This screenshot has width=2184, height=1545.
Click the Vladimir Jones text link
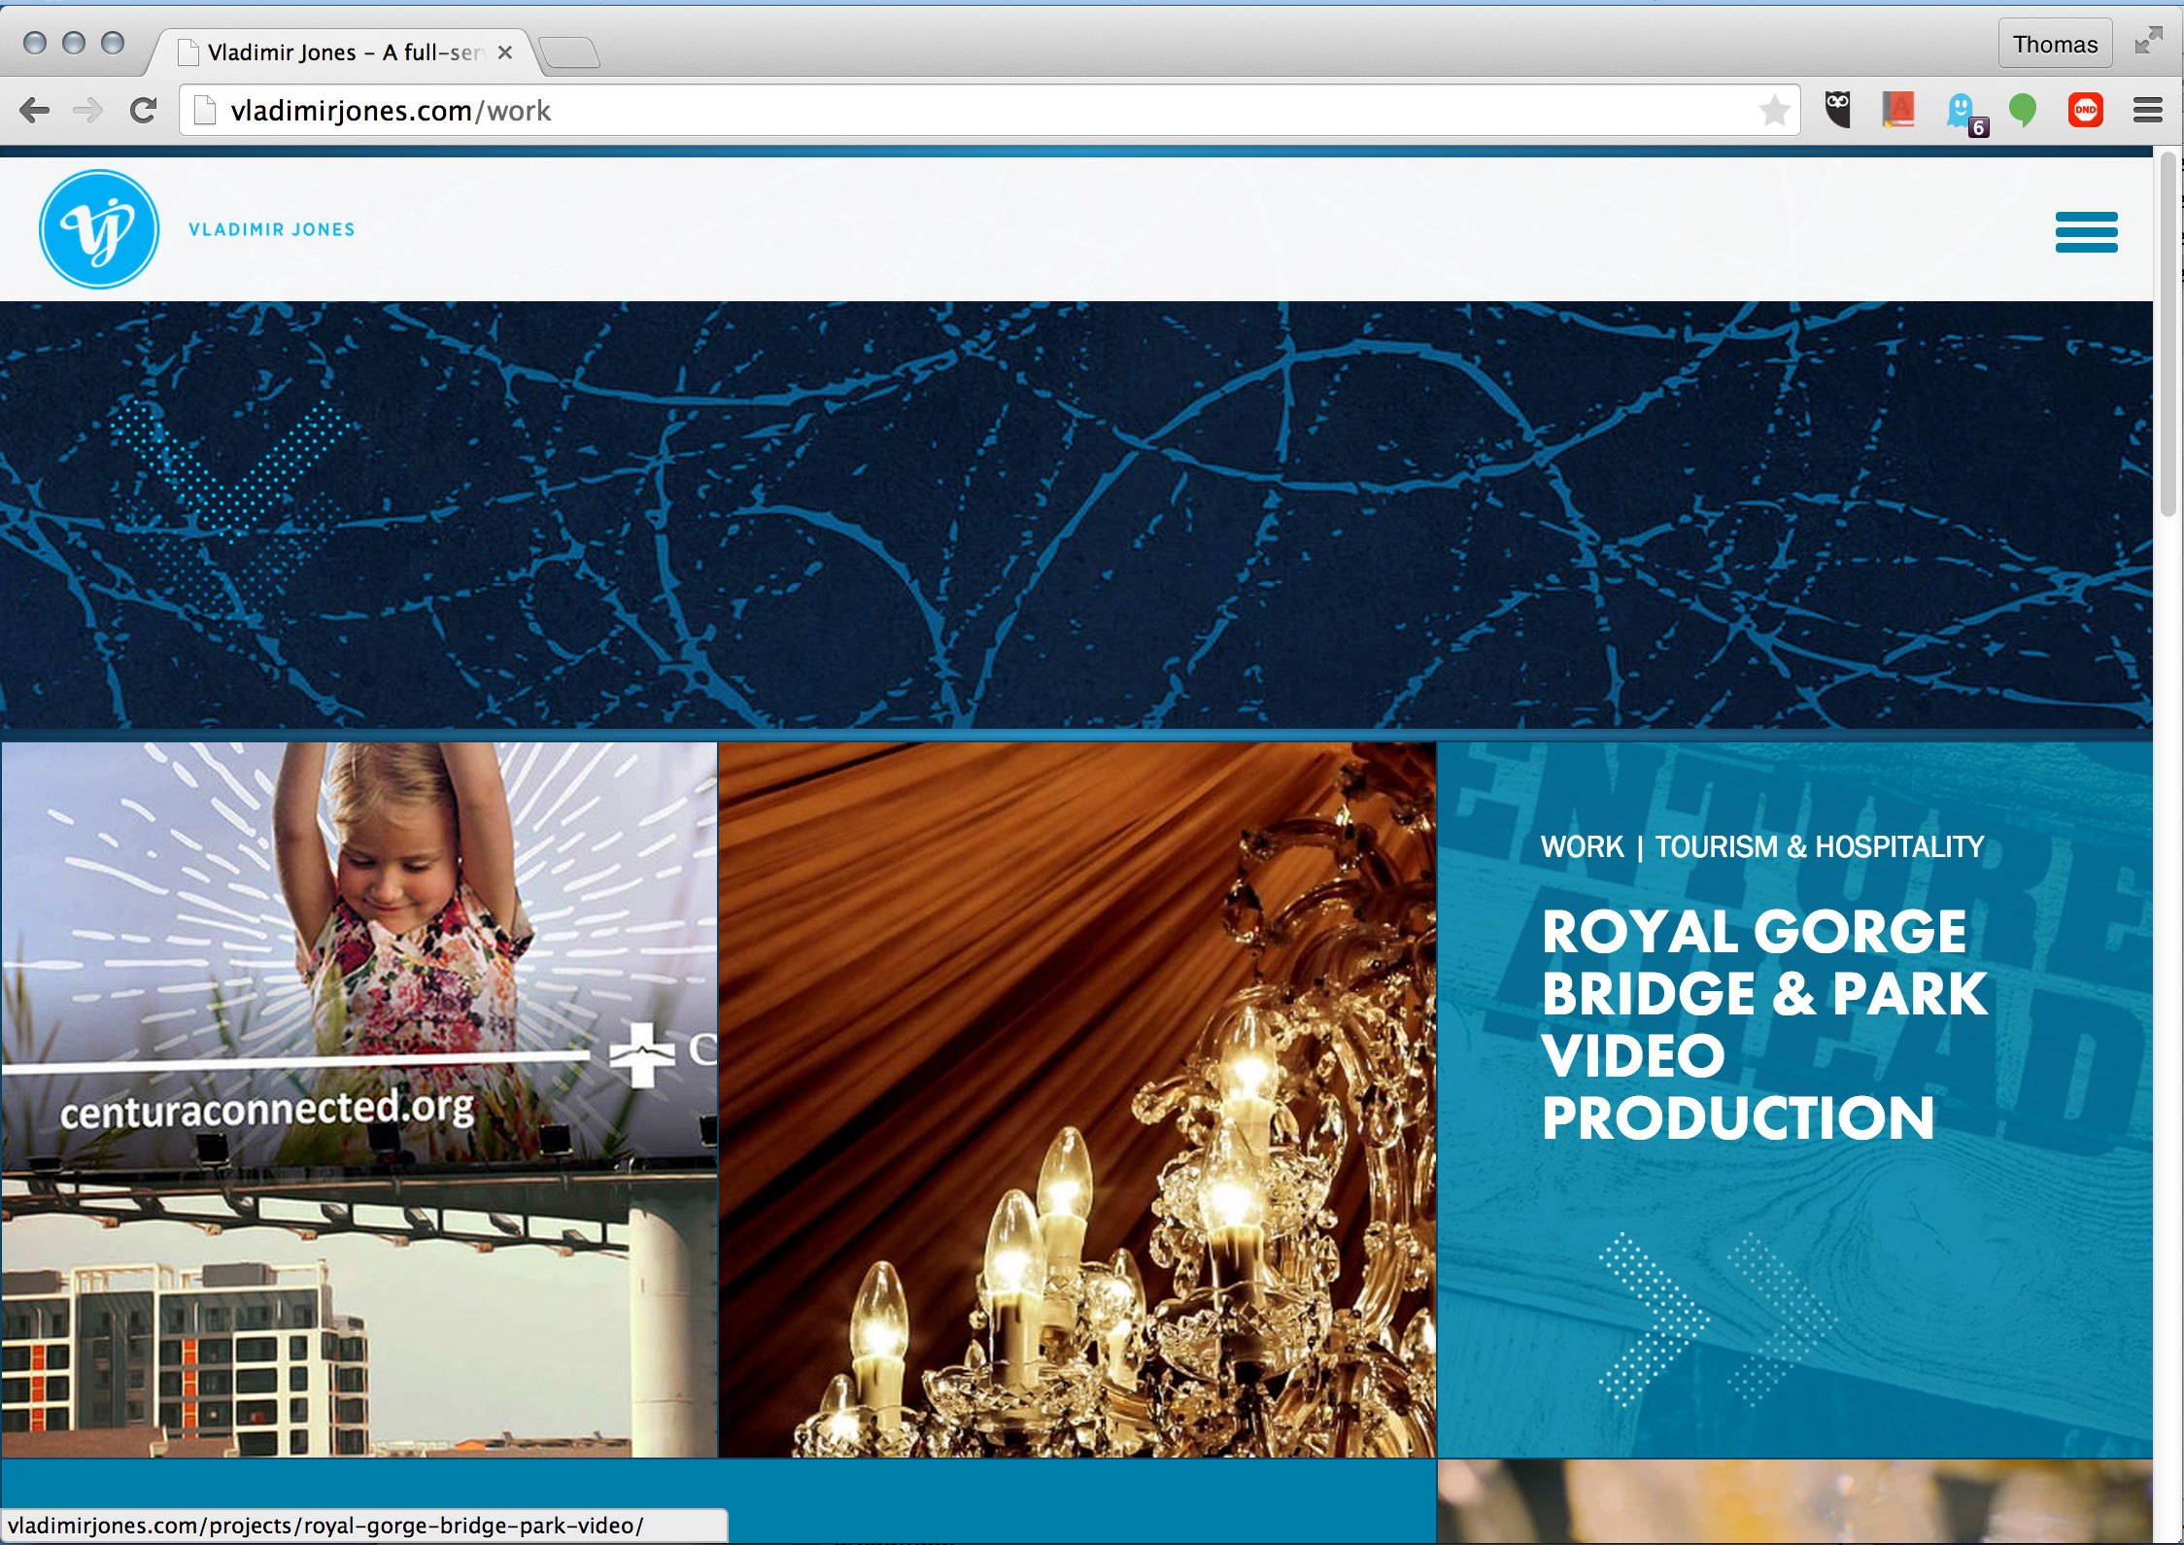coord(272,230)
